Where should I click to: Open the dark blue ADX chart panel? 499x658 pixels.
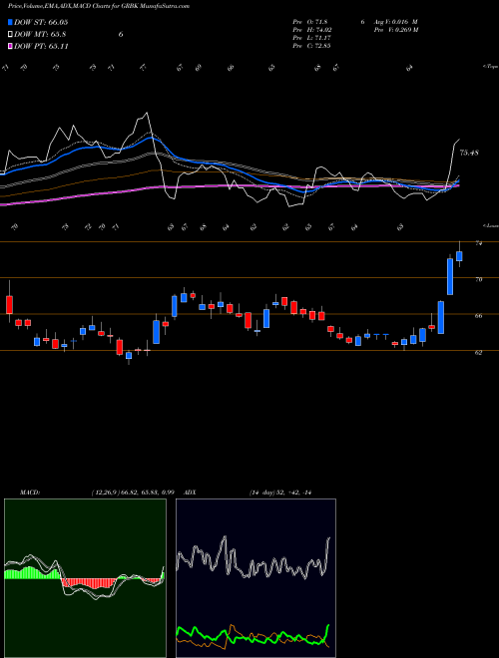coord(255,578)
